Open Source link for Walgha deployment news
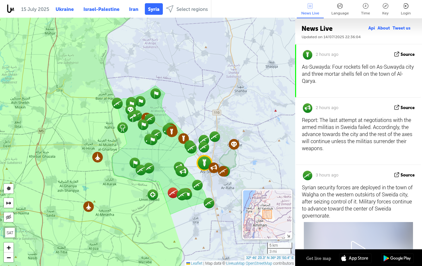Viewport: 422px width, 266px height. click(x=404, y=175)
